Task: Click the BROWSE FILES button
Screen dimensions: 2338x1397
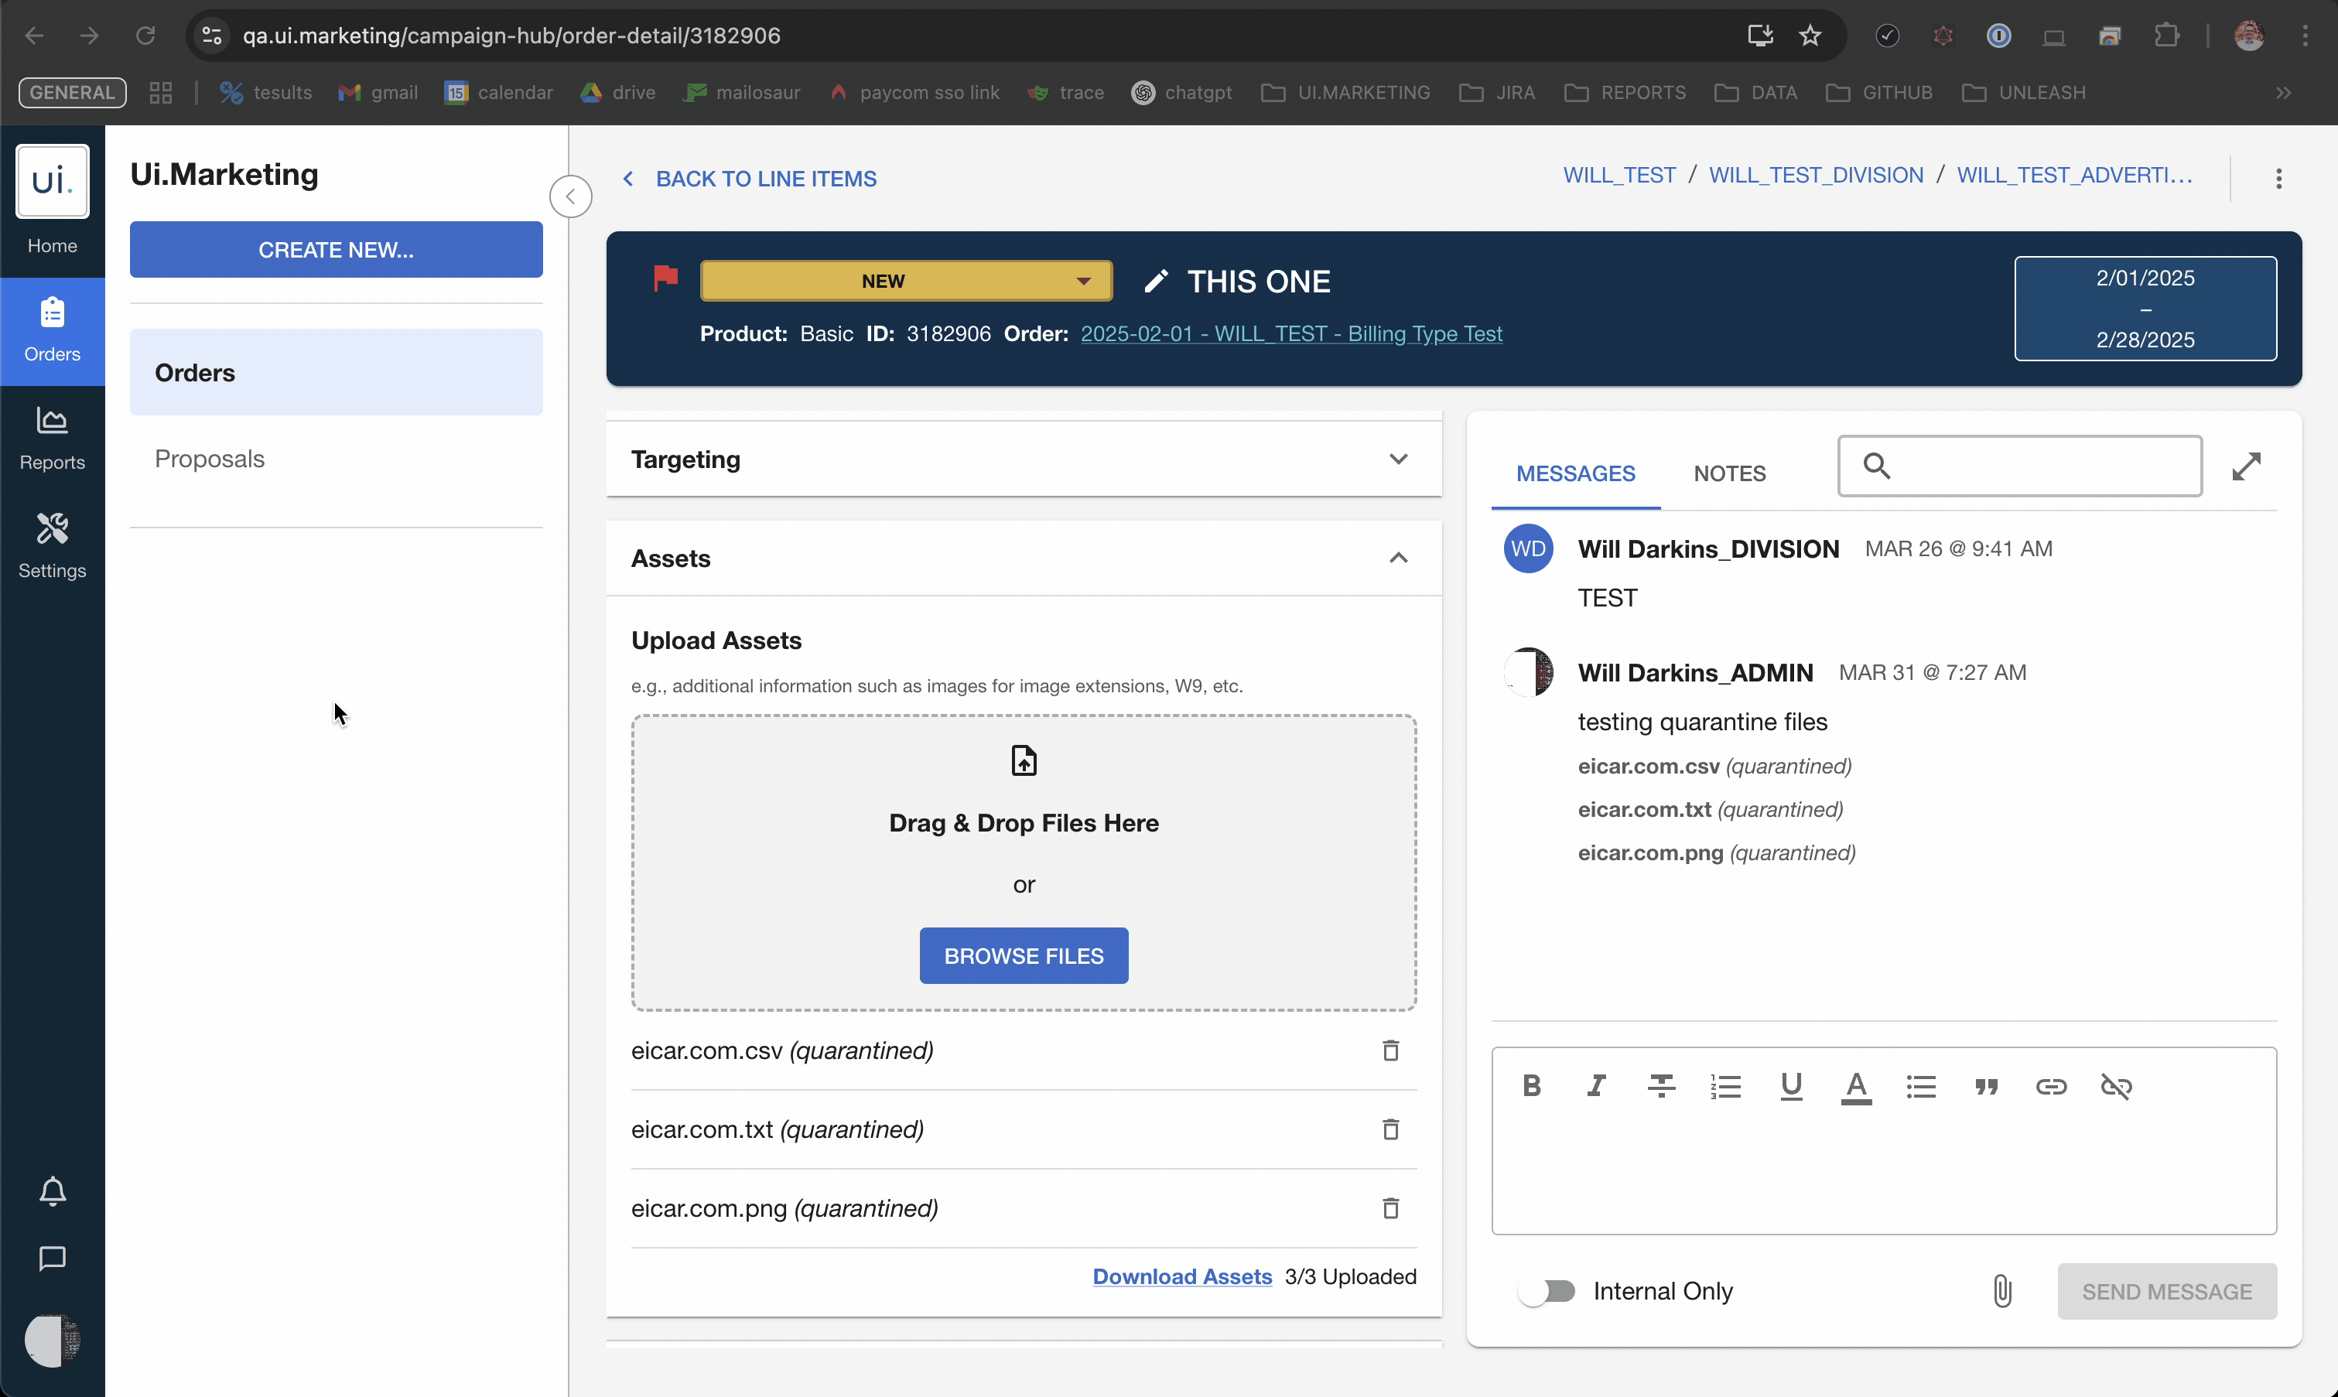Action: pos(1023,955)
